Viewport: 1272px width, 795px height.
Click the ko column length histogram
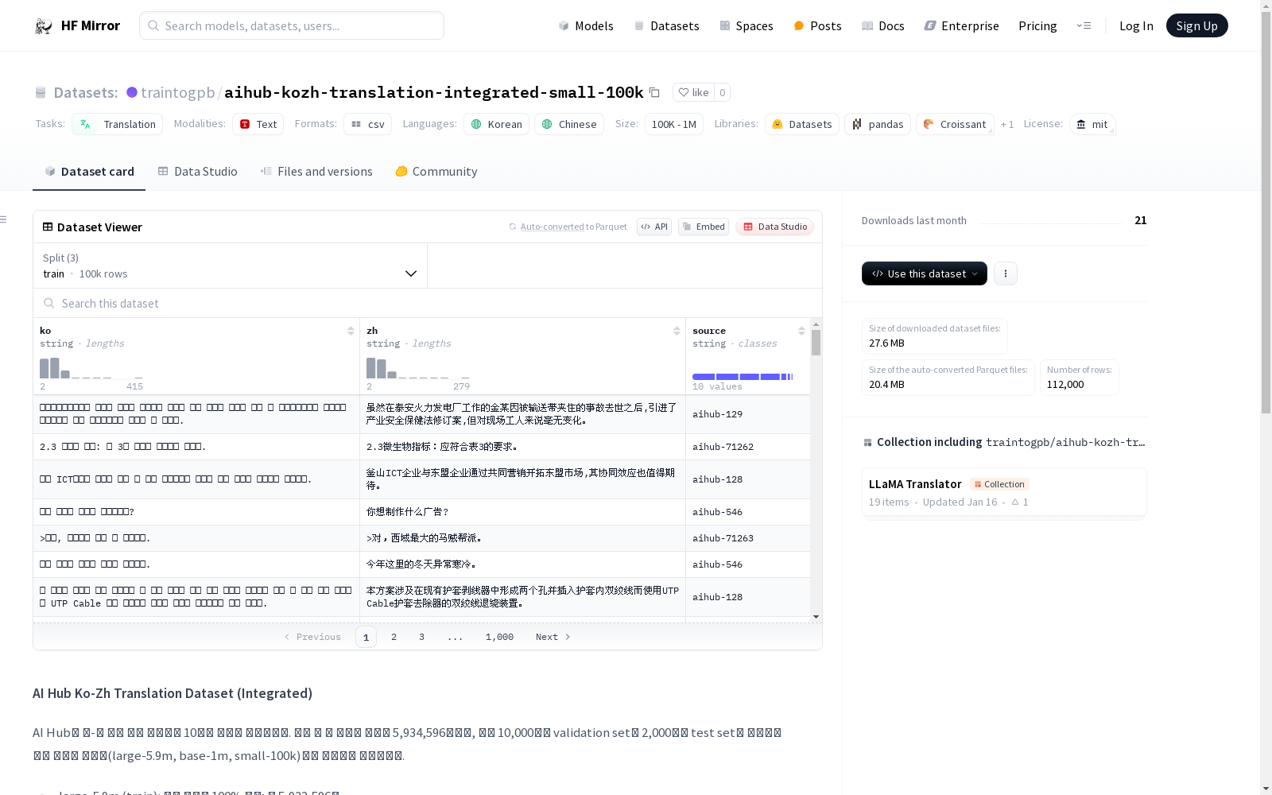[x=91, y=368]
